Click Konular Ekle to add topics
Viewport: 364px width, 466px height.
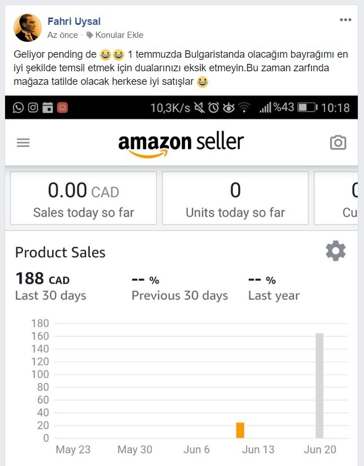coord(119,35)
